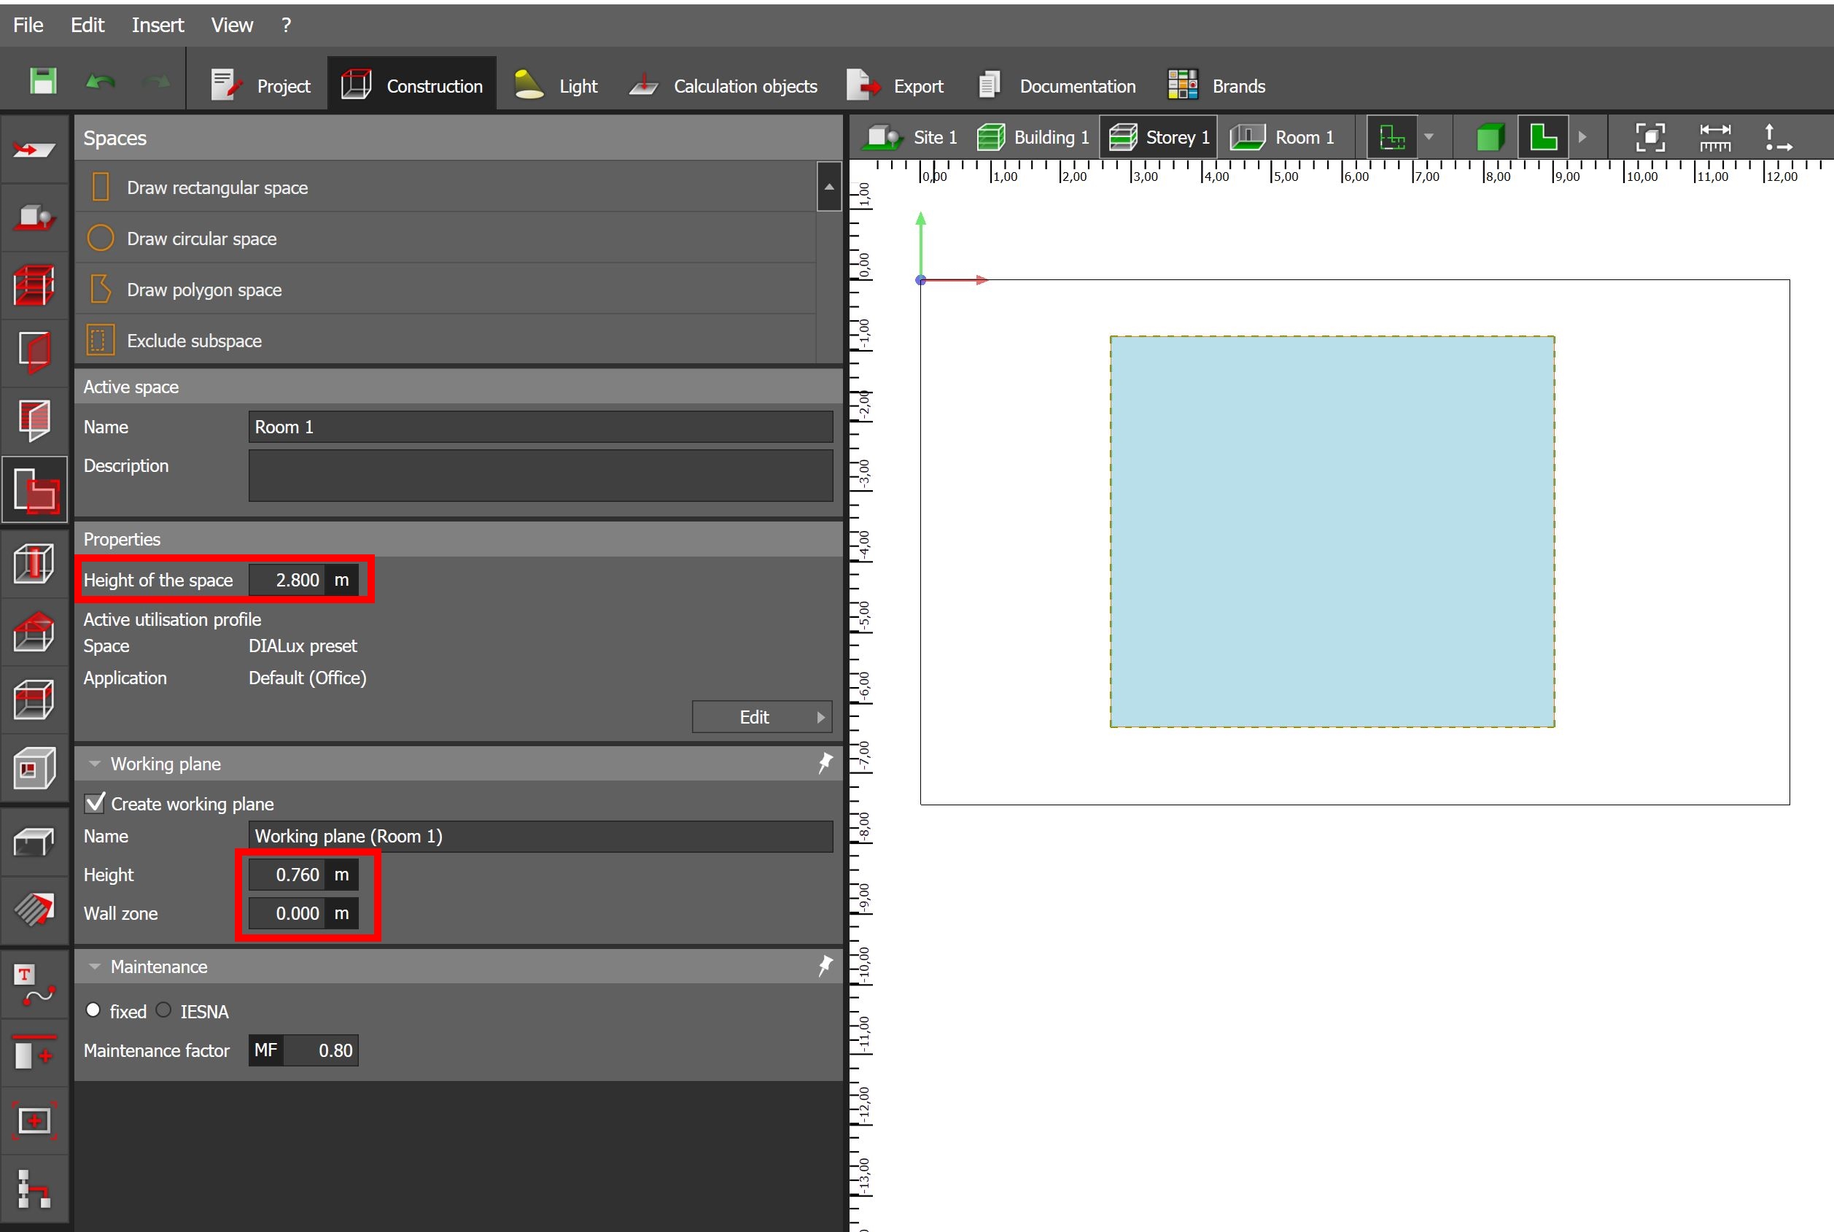
Task: Click the 3D view green cube icon
Action: pyautogui.click(x=1489, y=138)
